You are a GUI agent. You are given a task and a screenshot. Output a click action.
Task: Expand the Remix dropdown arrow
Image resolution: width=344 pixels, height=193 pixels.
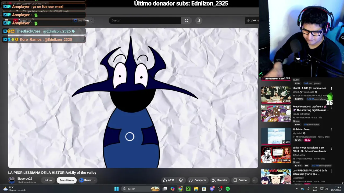point(95,180)
